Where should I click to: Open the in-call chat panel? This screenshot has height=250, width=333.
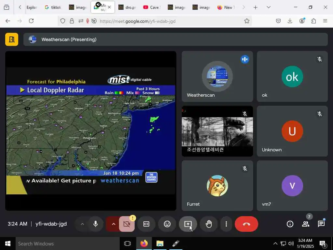(x=321, y=224)
